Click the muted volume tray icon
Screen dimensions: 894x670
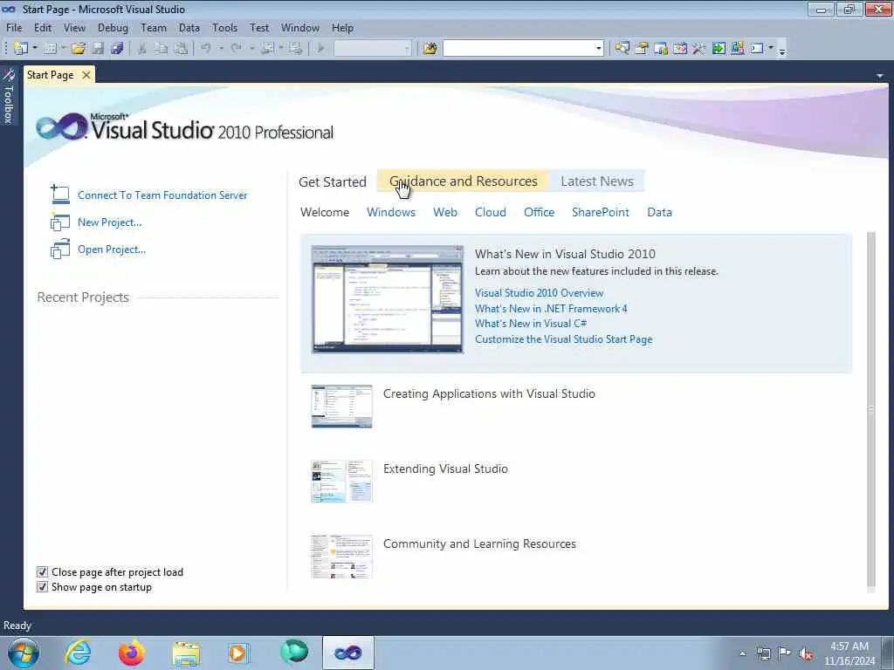pos(806,653)
